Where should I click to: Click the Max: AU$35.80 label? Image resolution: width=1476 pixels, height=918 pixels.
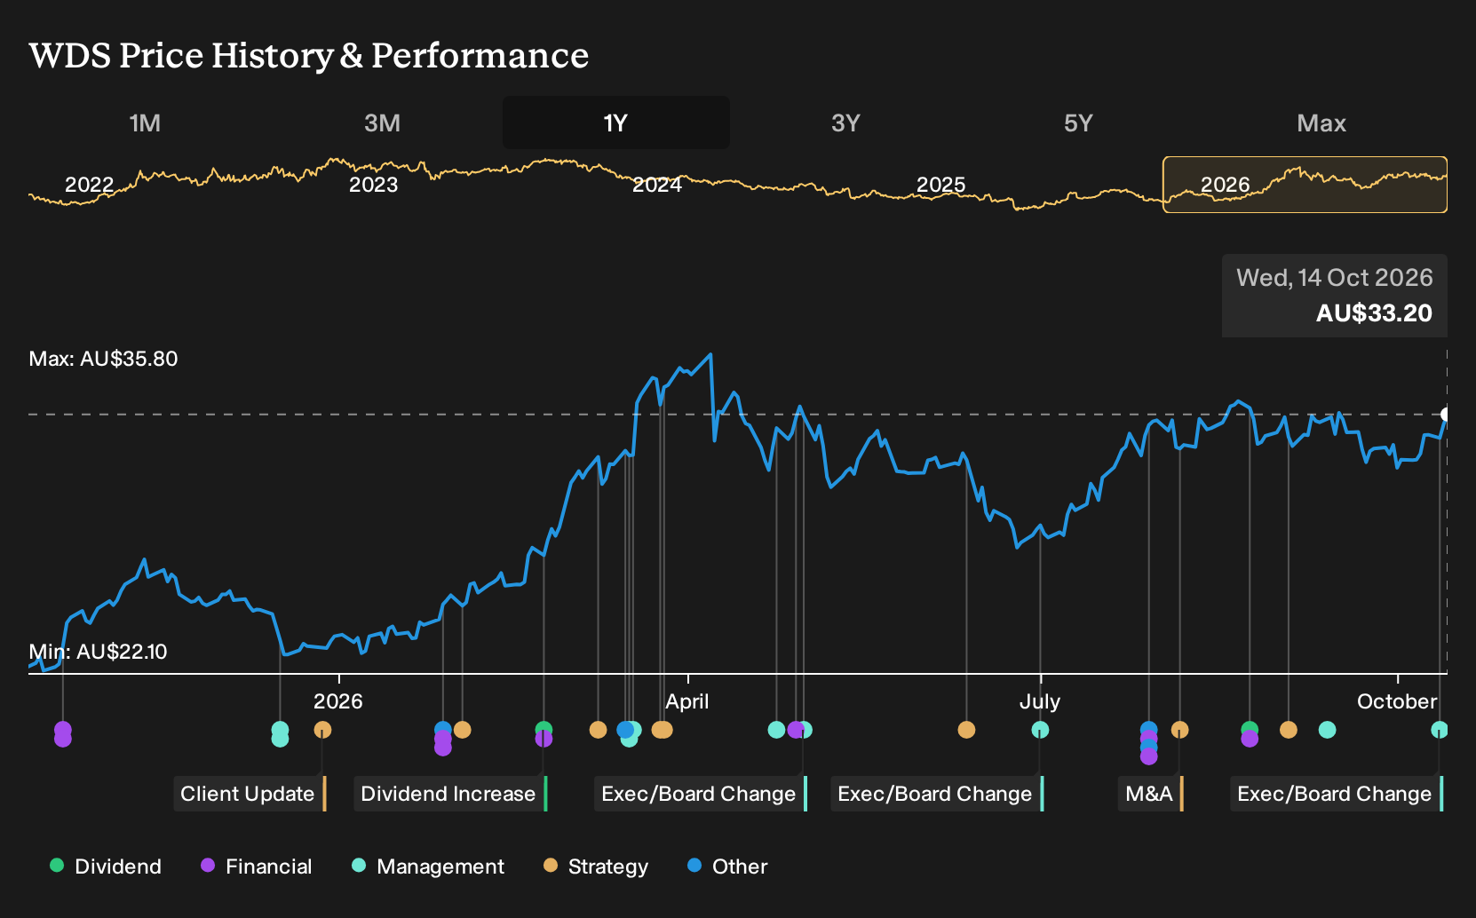click(103, 359)
